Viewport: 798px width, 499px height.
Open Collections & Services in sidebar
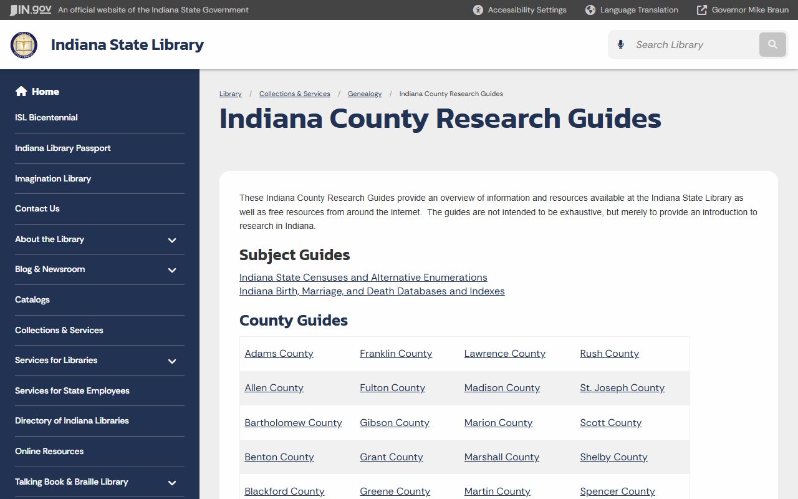59,330
